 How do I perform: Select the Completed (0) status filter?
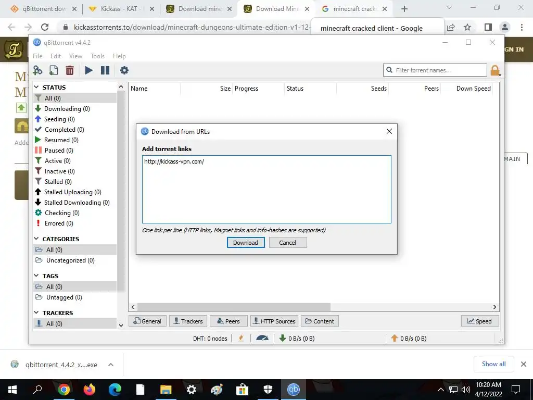(64, 130)
